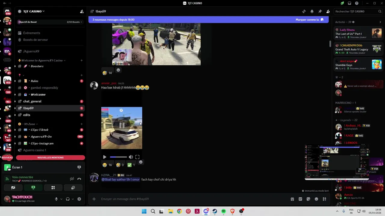Open the gift icon in message bar
This screenshot has width=385, height=216.
pos(292,199)
